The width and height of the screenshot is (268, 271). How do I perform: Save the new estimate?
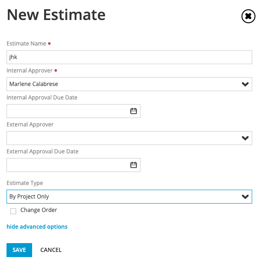(19, 250)
